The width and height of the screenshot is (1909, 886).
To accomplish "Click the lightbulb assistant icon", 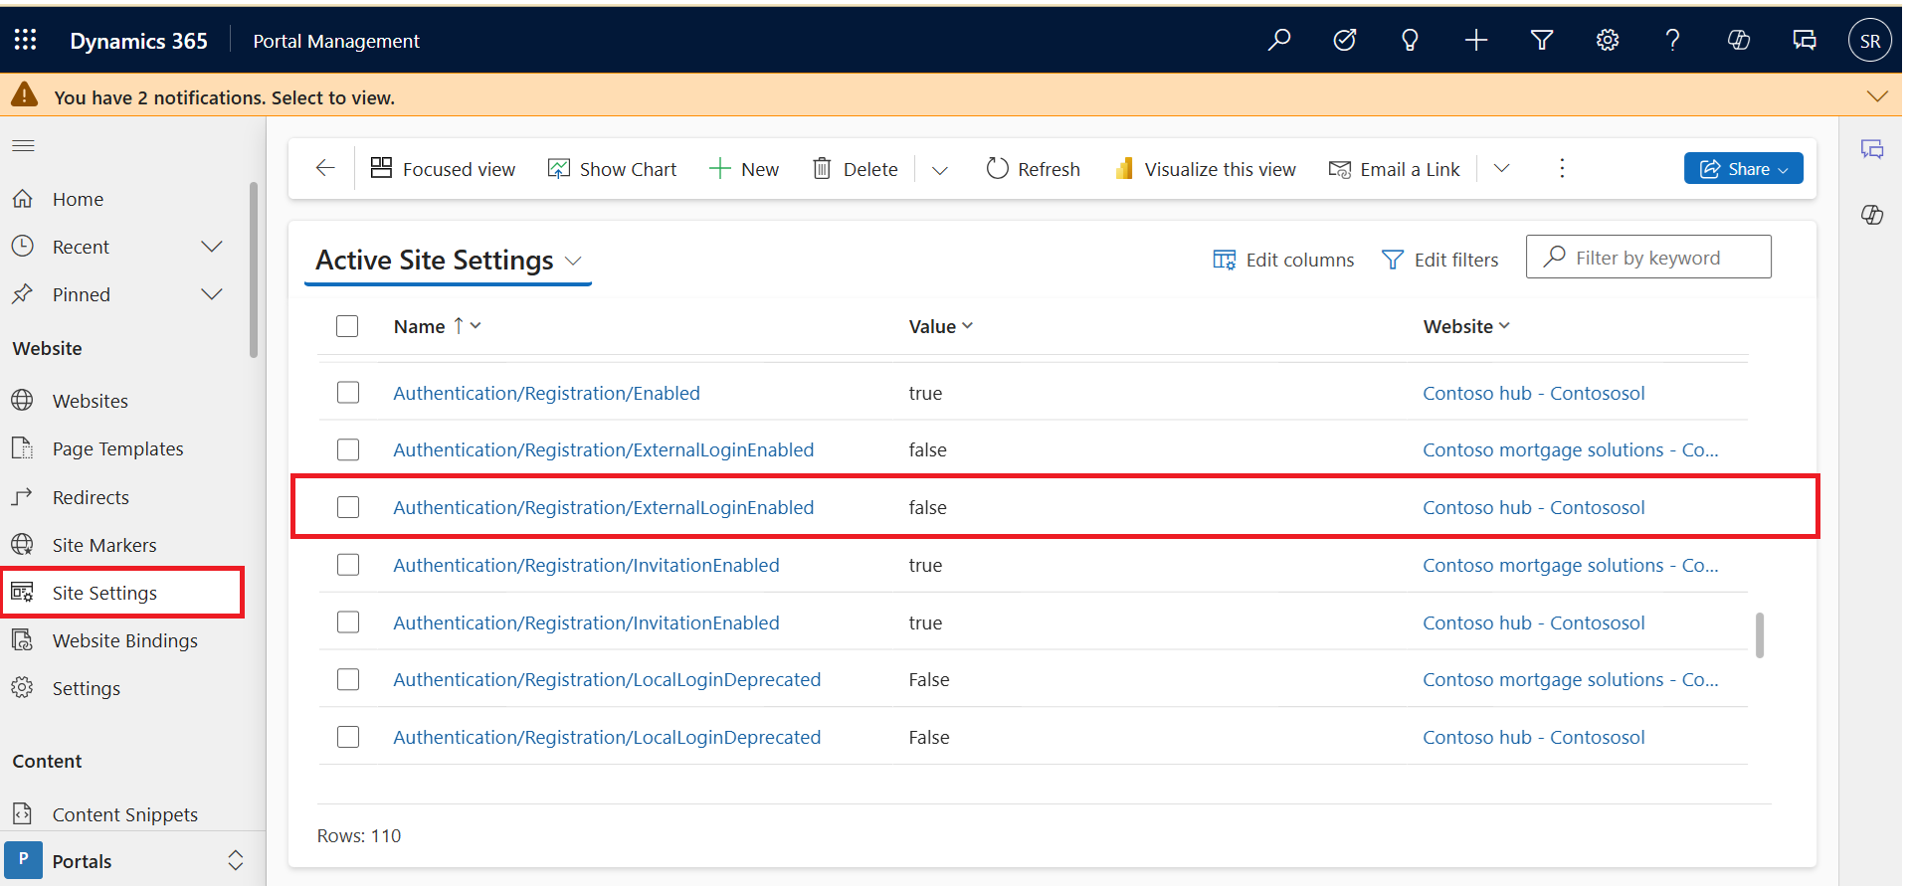I will (x=1410, y=40).
